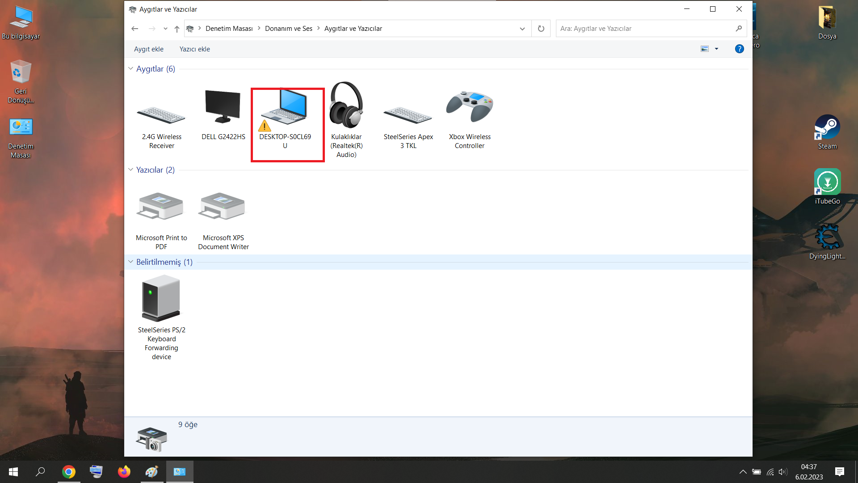Open the DyingLight desktop shortcut
858x483 pixels.
[827, 241]
